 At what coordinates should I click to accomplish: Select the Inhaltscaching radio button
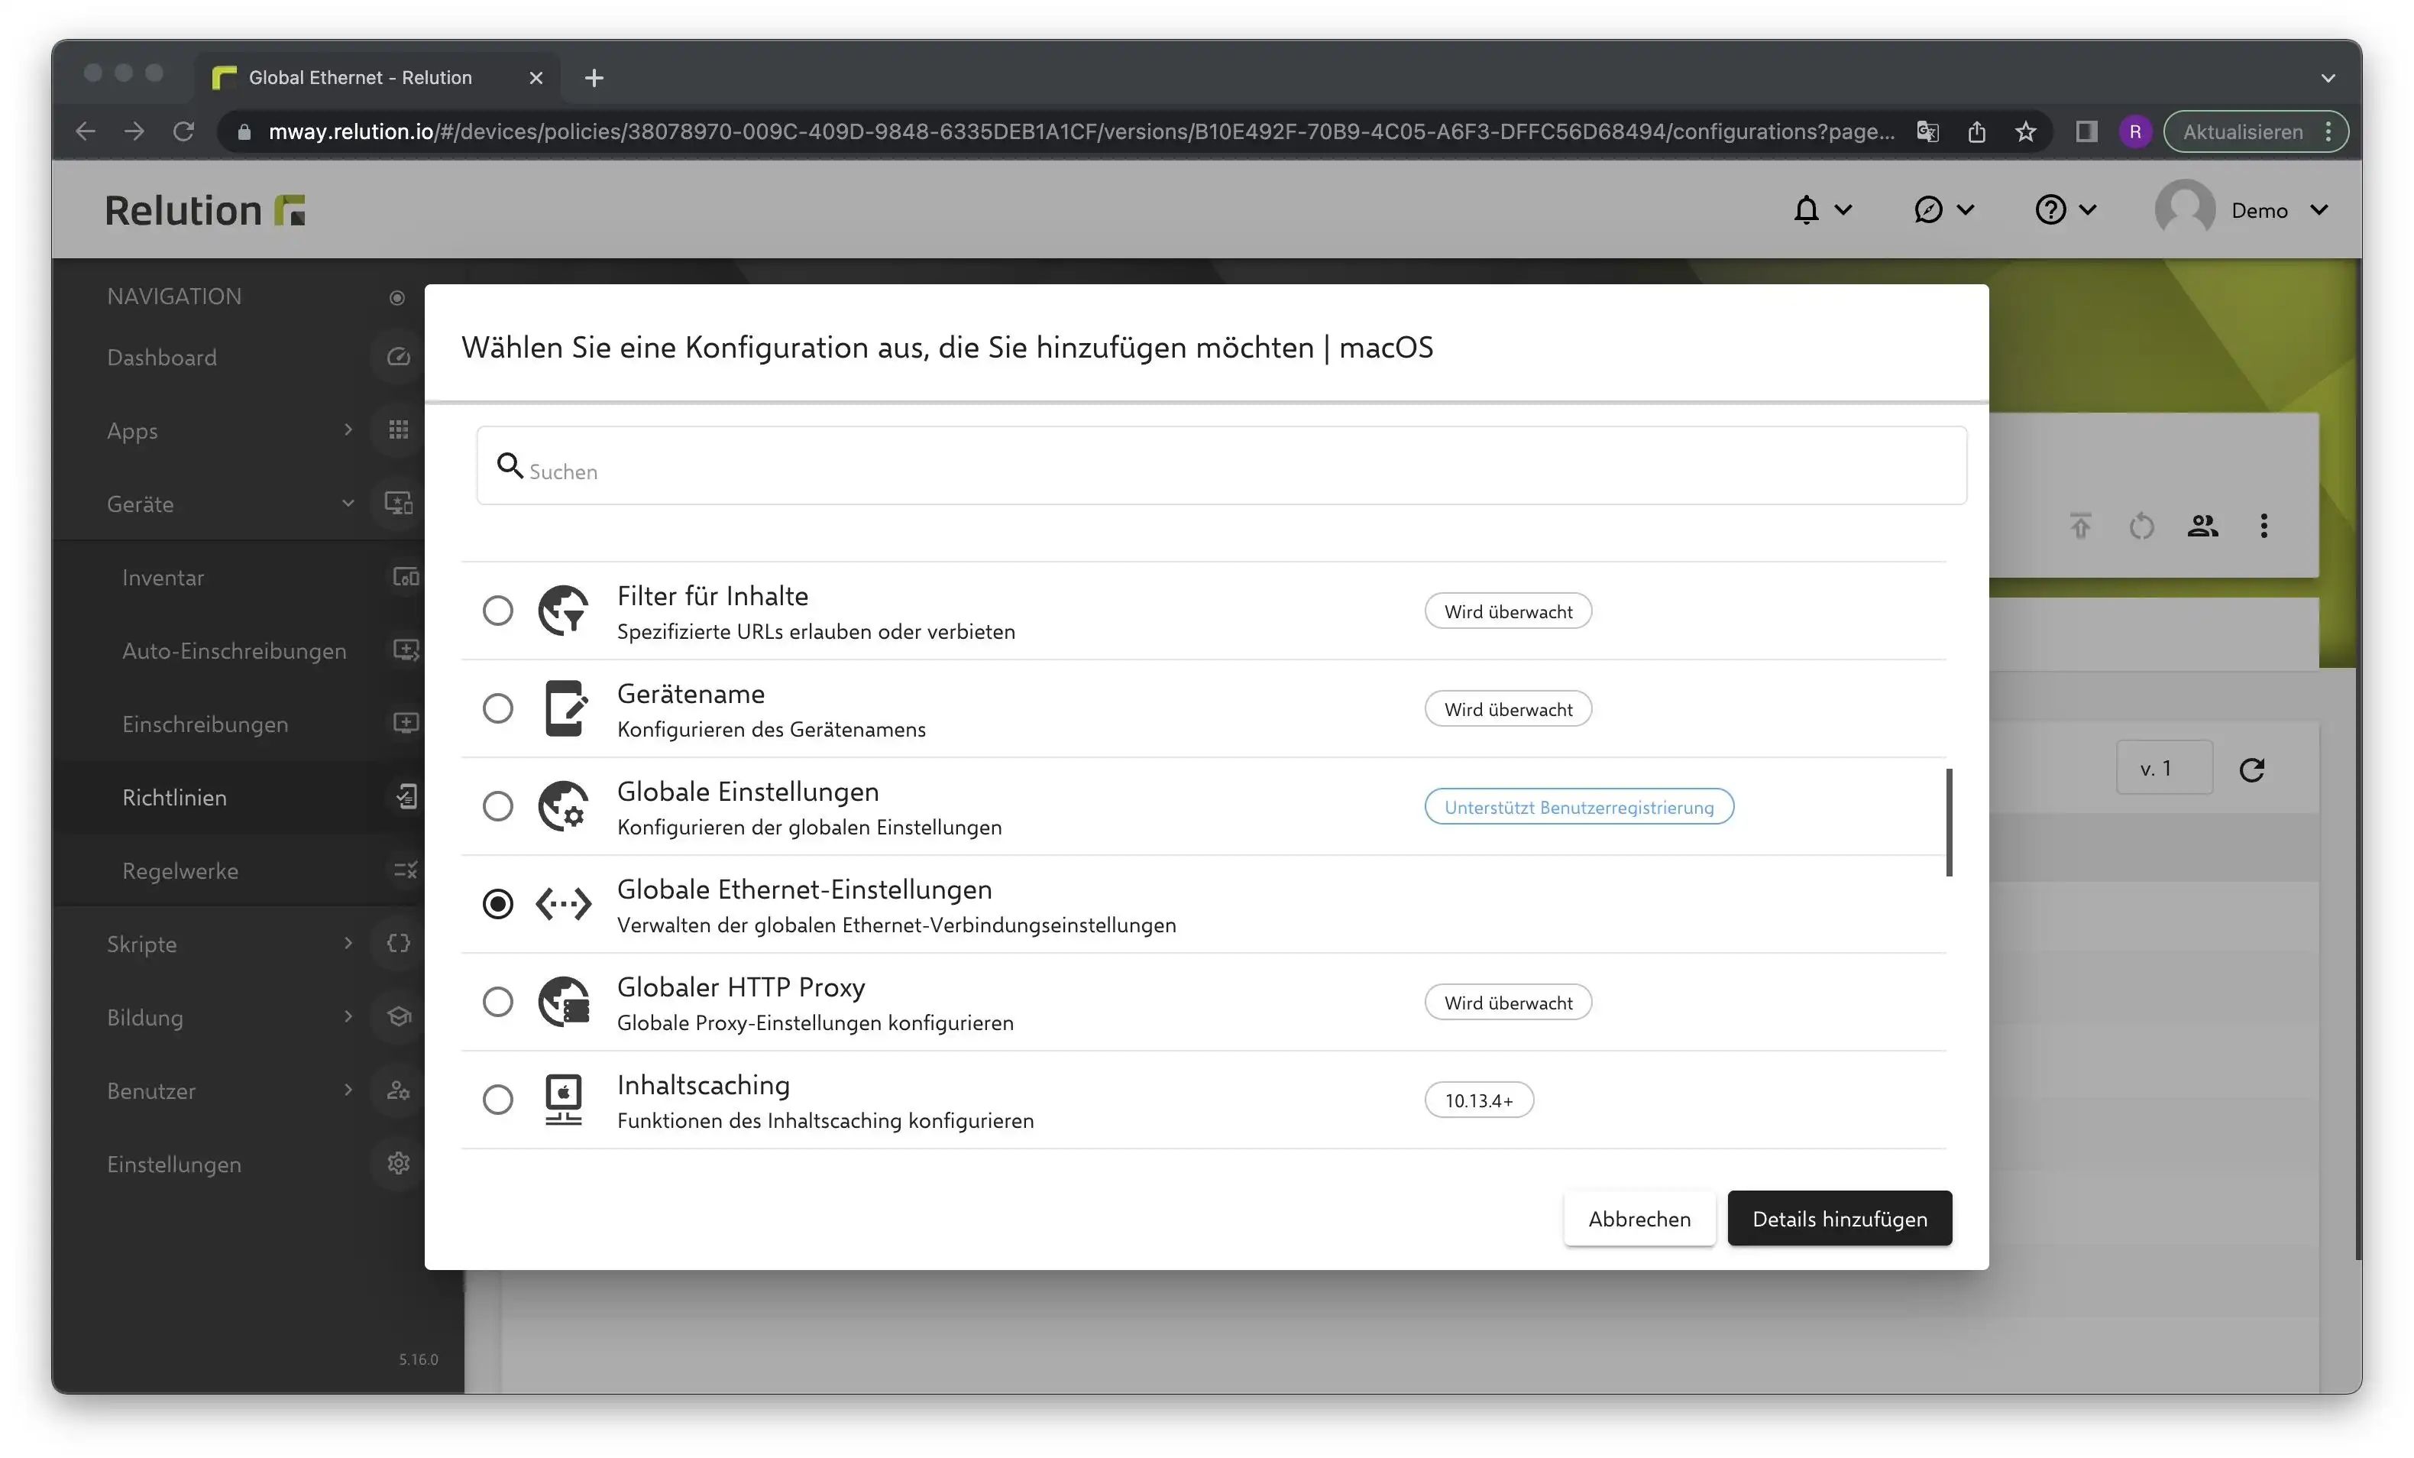(497, 1100)
